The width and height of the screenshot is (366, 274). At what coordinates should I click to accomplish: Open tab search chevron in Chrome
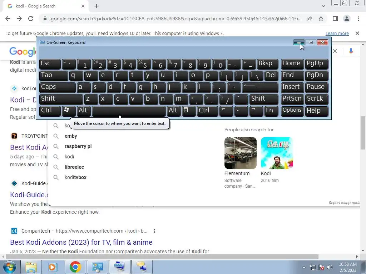pos(323,6)
